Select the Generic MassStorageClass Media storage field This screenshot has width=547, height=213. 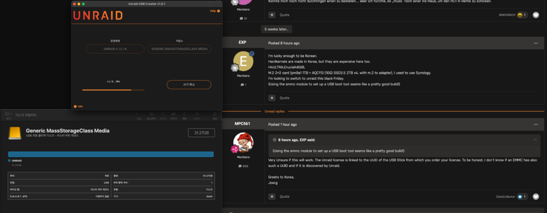tap(179, 49)
